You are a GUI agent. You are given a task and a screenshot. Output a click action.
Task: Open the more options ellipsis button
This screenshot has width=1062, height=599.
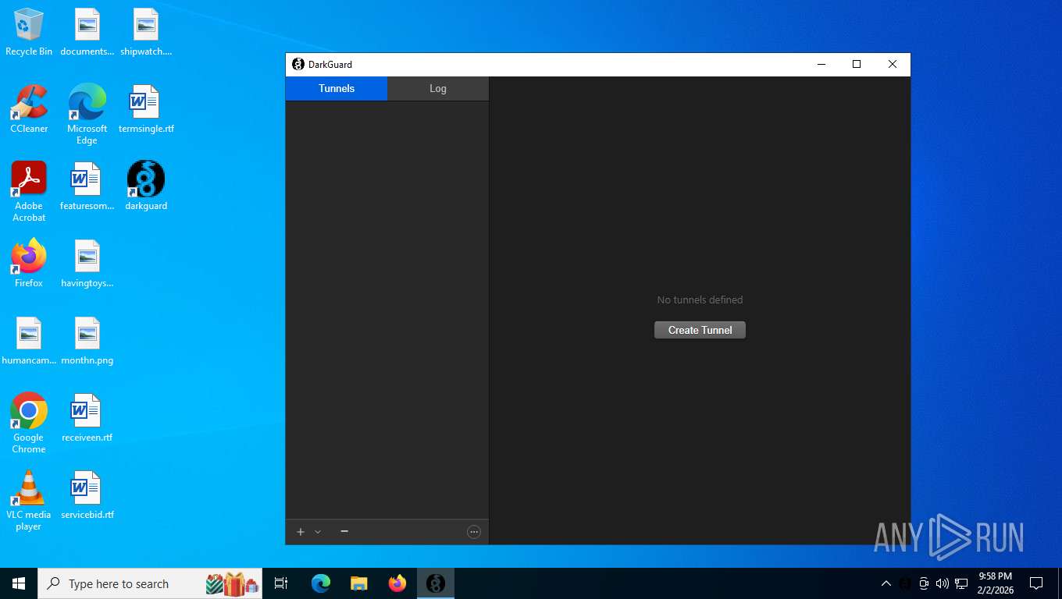click(x=474, y=532)
